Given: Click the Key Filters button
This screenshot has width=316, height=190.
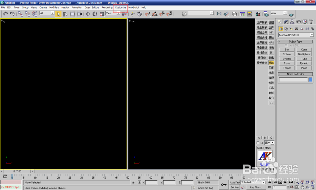Looking at the screenshot, I should pyautogui.click(x=256, y=187).
